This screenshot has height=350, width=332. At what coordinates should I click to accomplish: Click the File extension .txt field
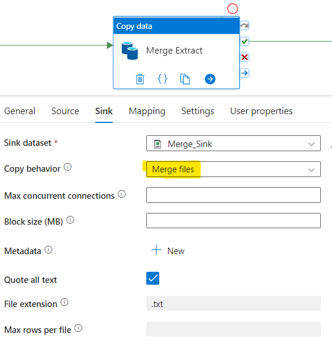click(x=233, y=304)
